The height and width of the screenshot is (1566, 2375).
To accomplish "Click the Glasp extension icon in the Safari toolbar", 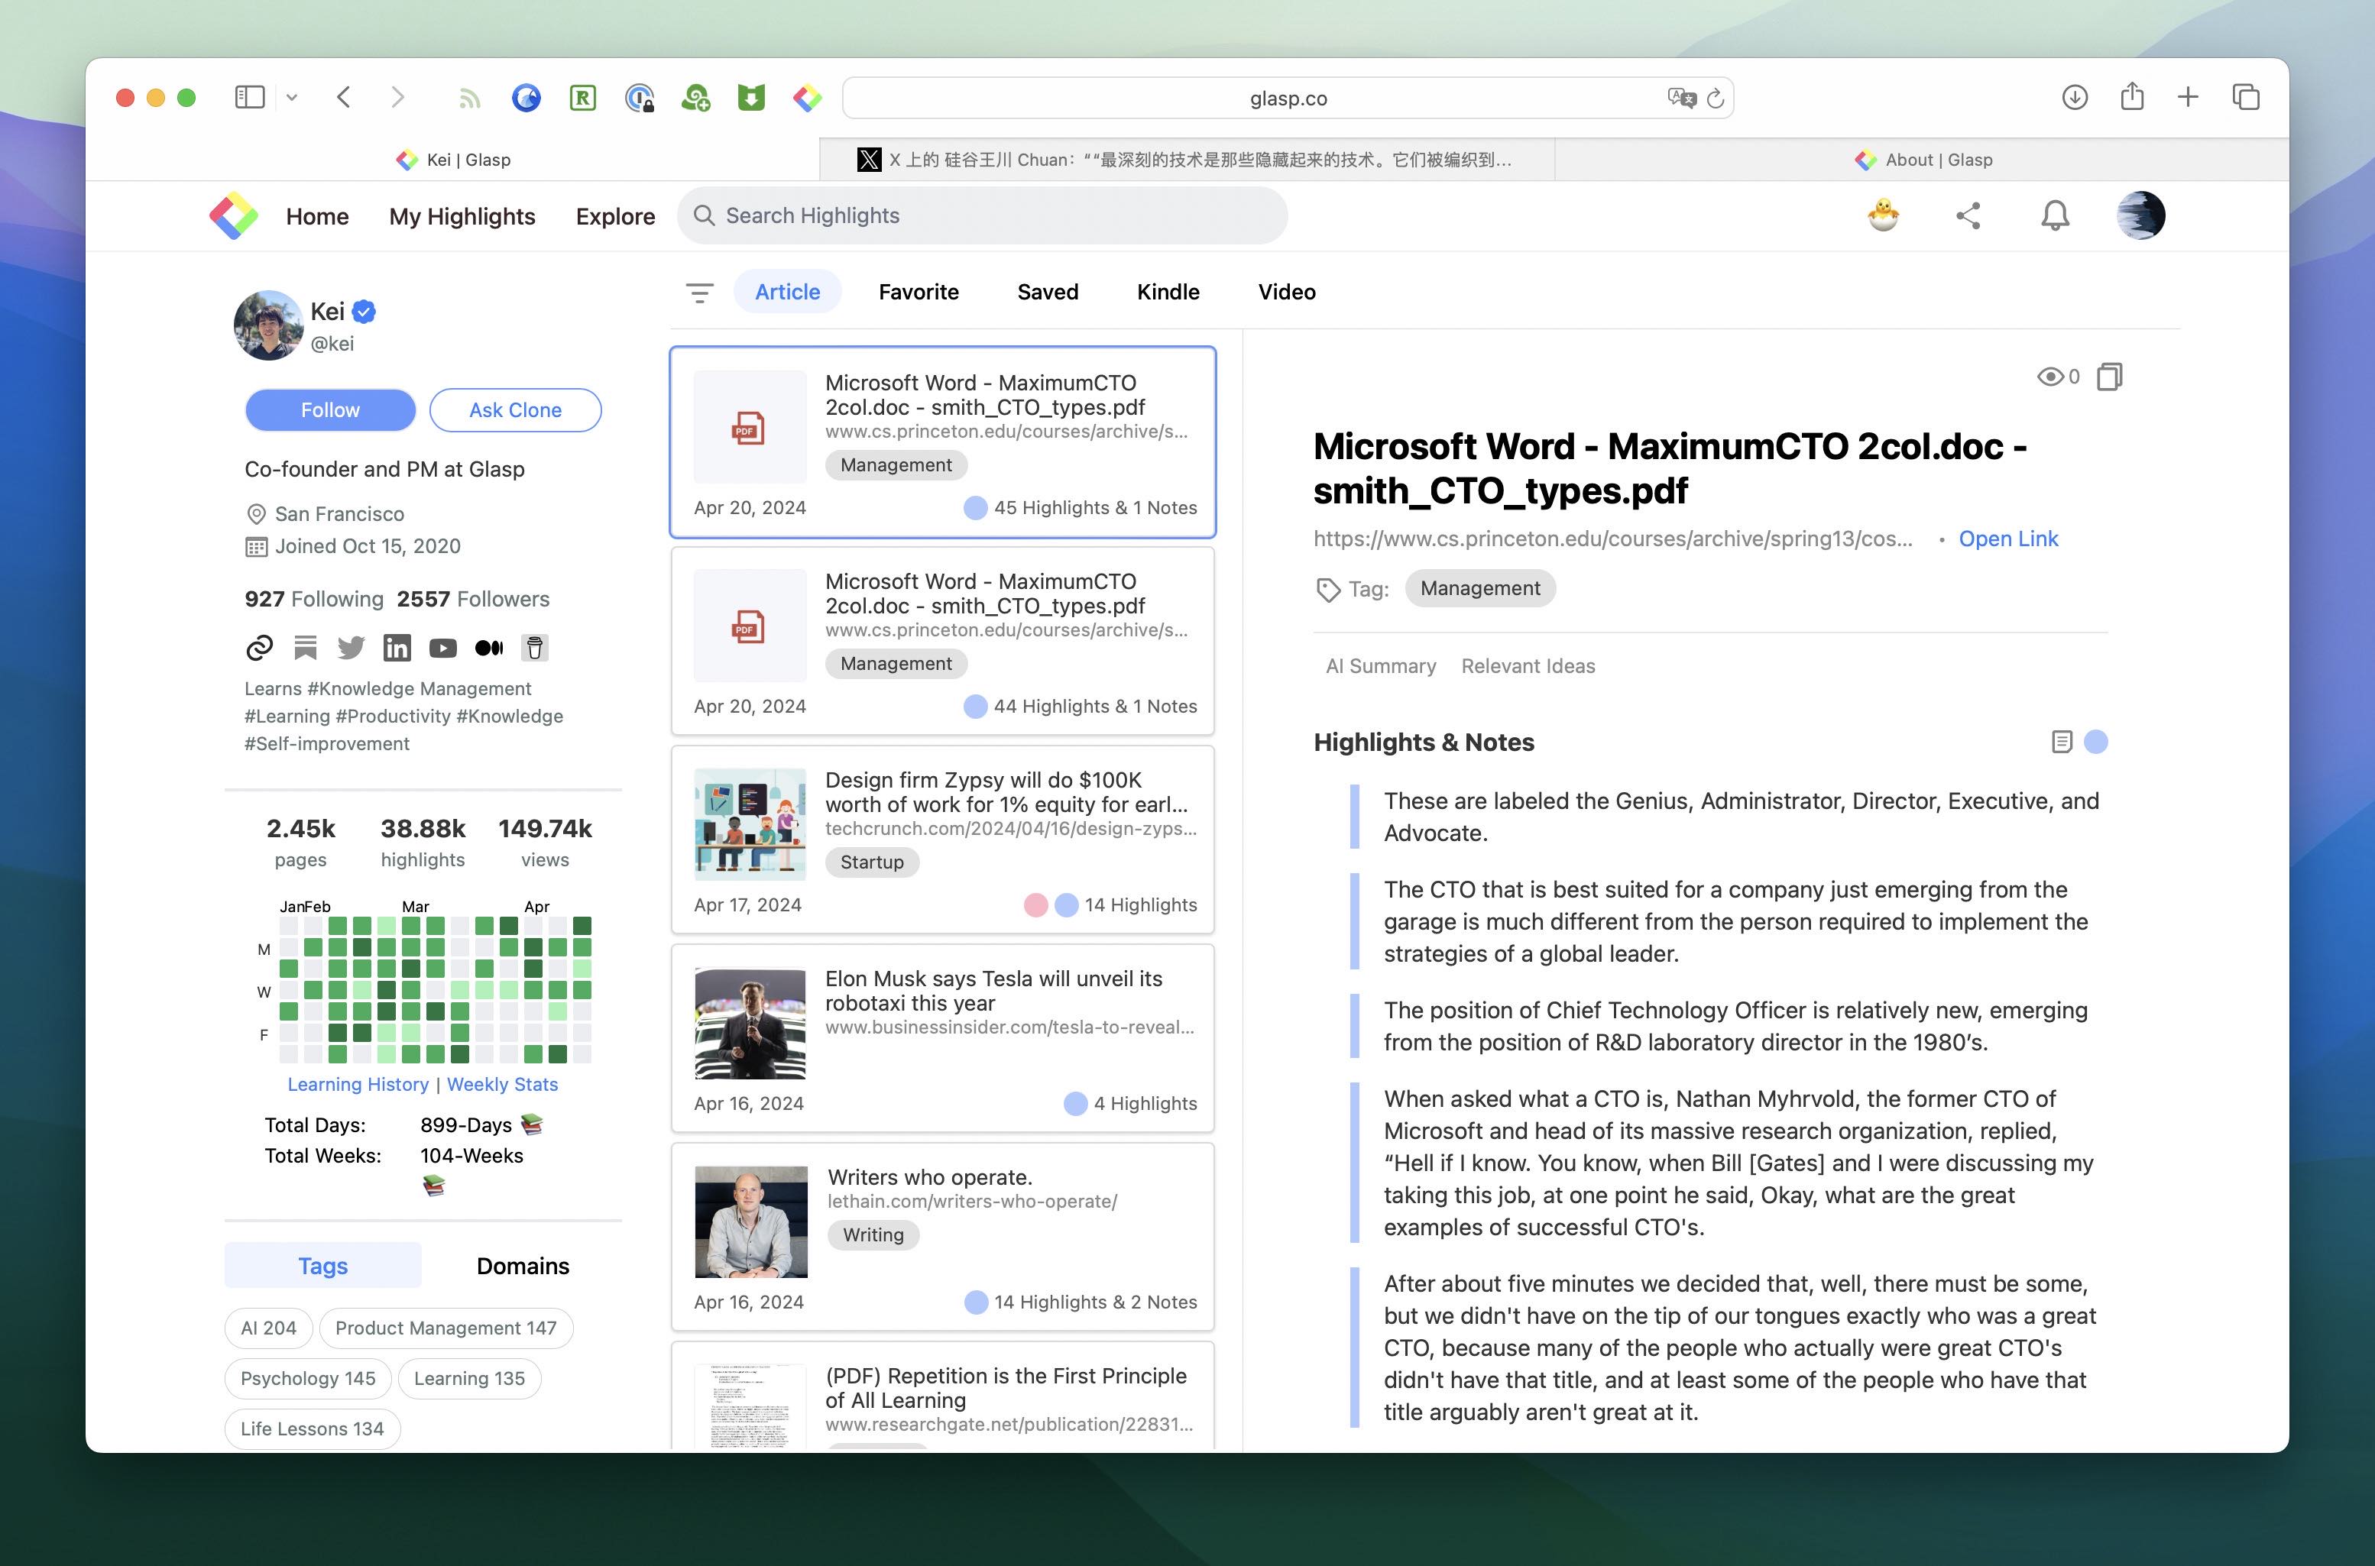I will 807,98.
